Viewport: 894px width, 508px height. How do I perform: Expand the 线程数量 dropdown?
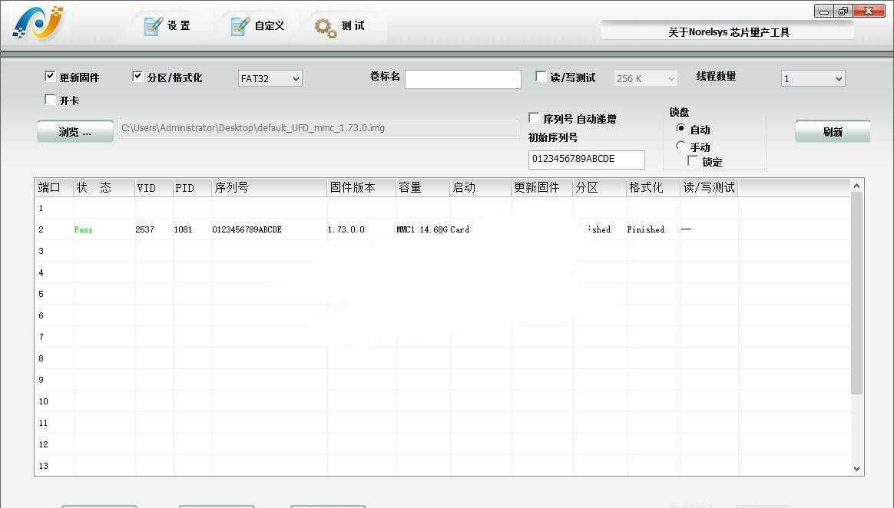pos(813,78)
